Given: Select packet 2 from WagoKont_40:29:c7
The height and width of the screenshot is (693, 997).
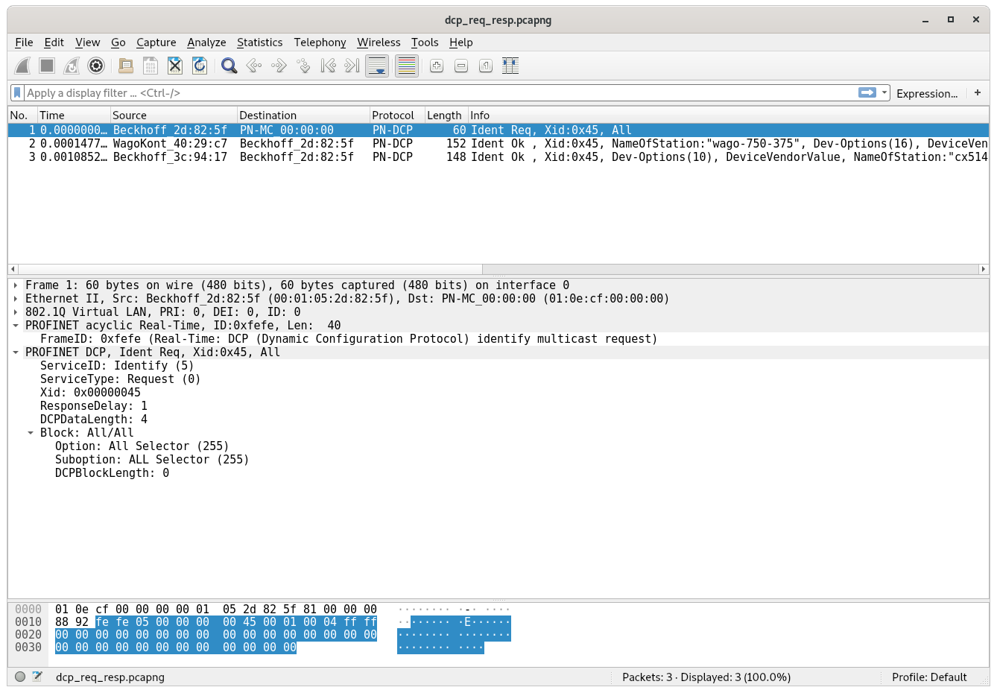Looking at the screenshot, I should [x=170, y=144].
